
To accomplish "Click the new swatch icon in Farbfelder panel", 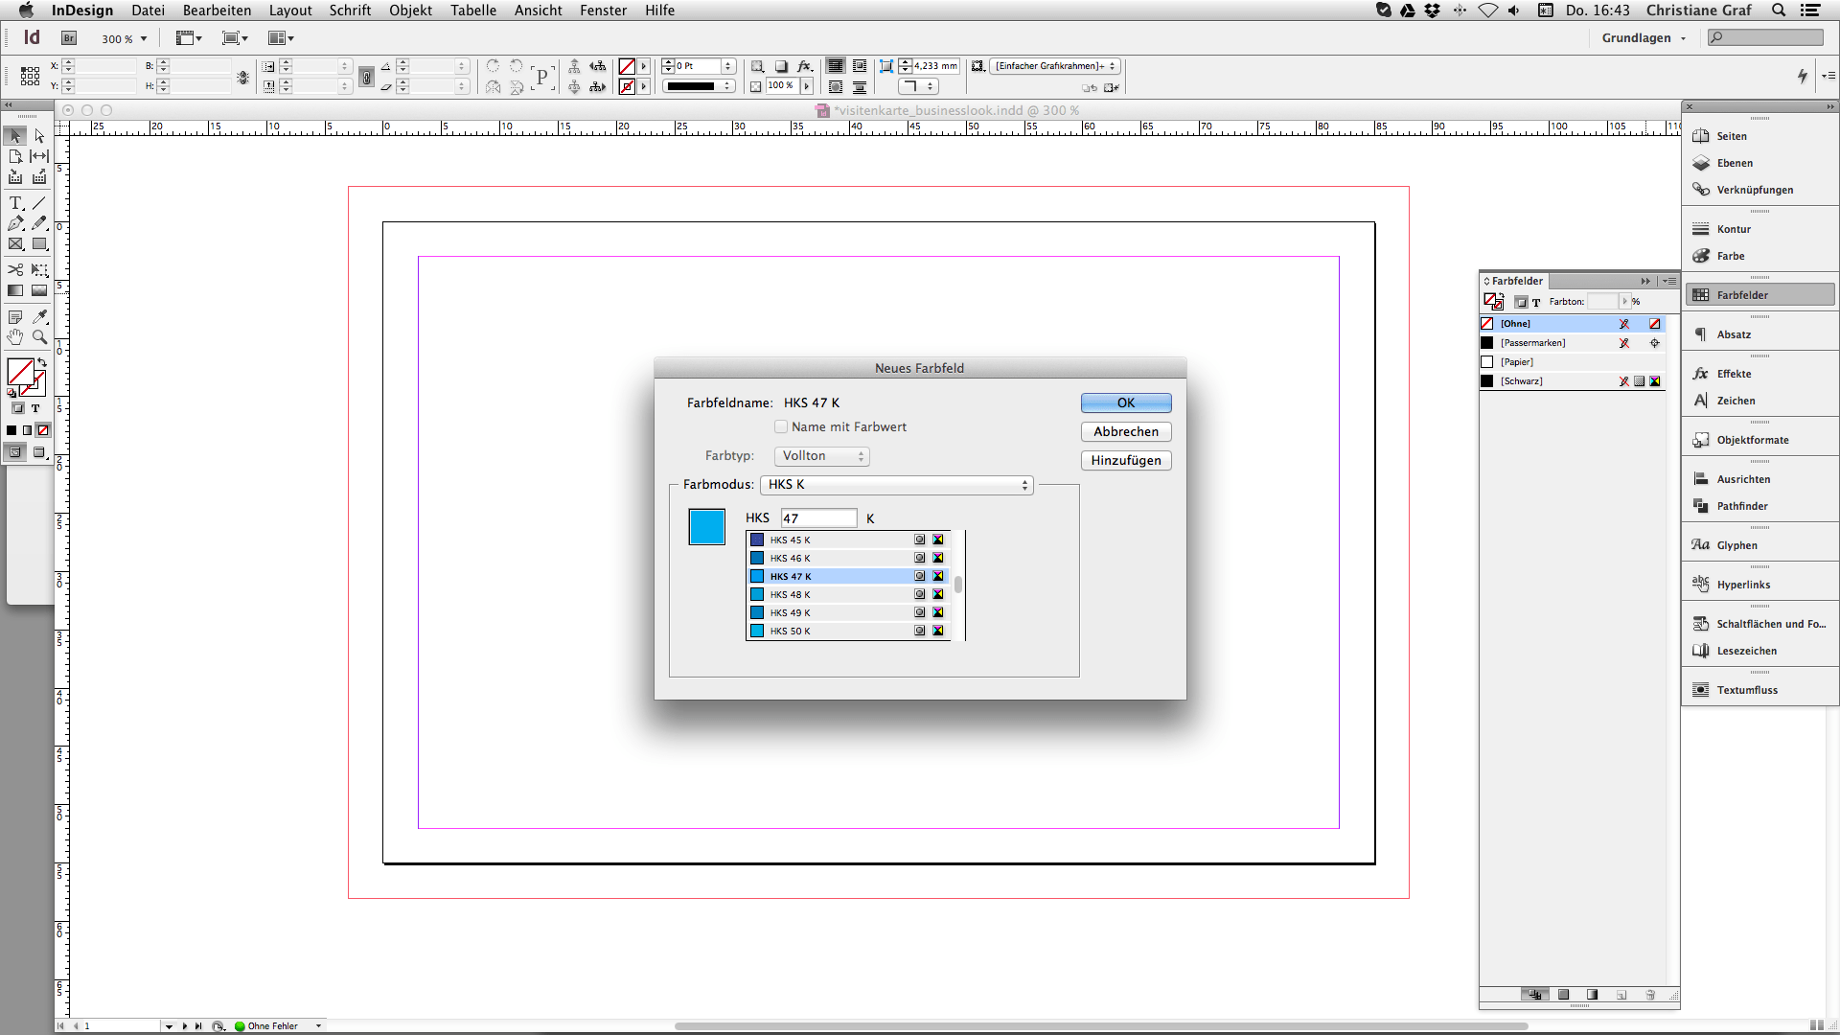I will tap(1621, 995).
